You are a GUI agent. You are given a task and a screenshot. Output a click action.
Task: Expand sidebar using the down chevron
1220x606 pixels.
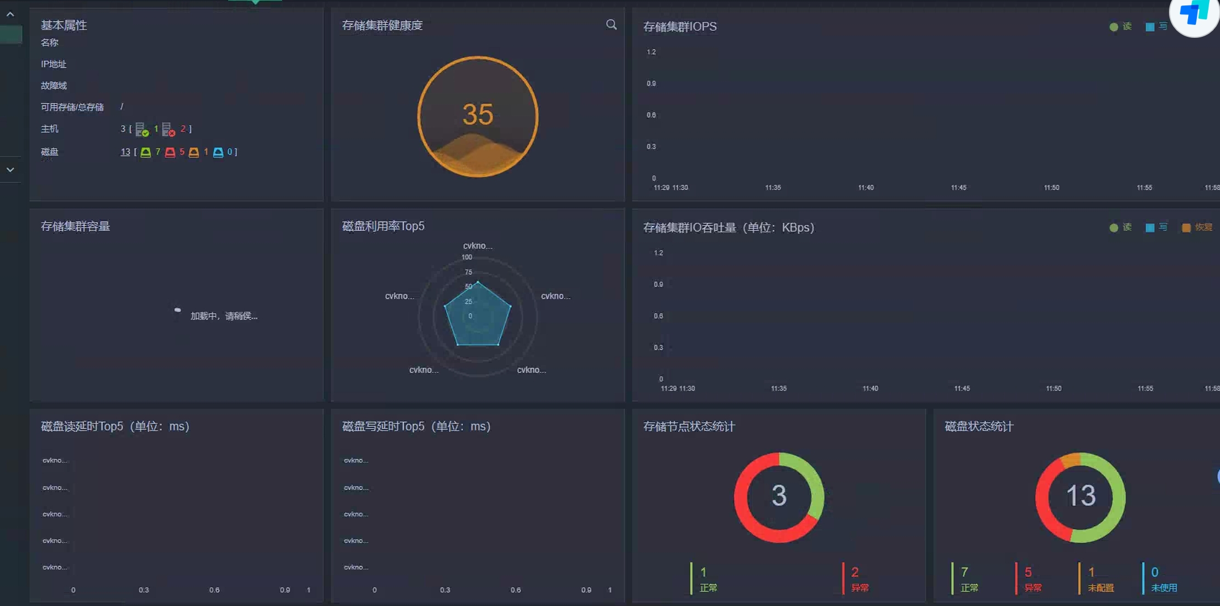[x=10, y=170]
